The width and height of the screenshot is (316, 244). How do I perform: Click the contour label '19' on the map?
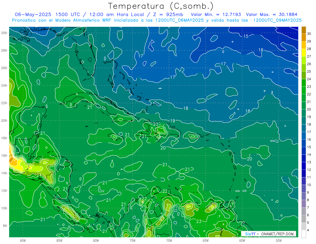(x=172, y=121)
